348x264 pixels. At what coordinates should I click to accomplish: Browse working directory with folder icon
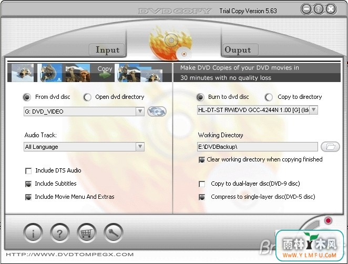coord(330,147)
